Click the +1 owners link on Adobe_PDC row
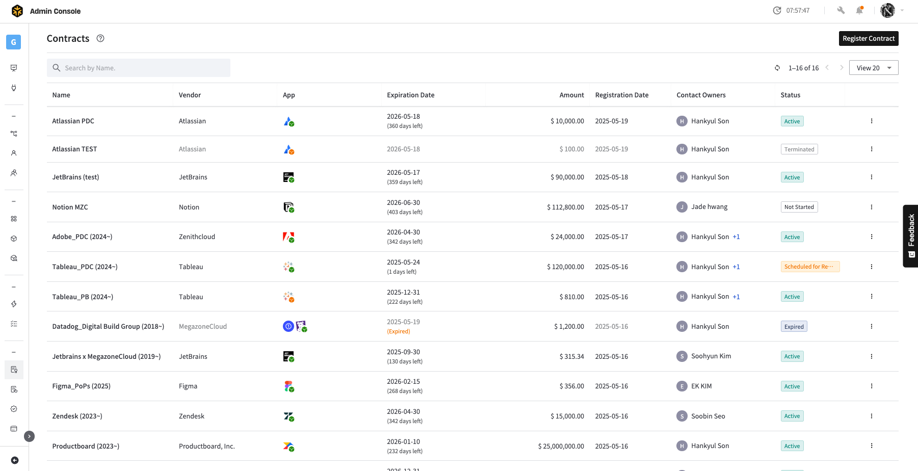The image size is (918, 471). coord(736,237)
